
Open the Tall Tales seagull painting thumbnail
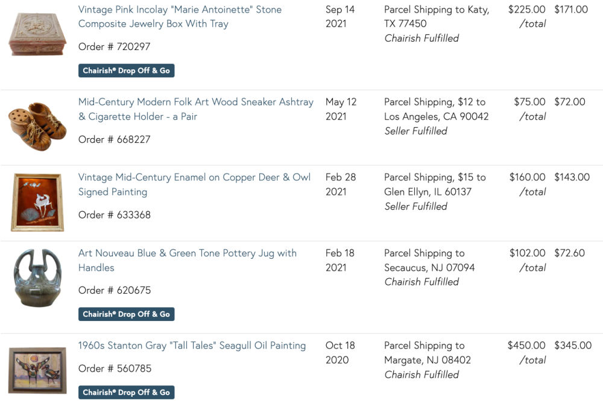(37, 369)
